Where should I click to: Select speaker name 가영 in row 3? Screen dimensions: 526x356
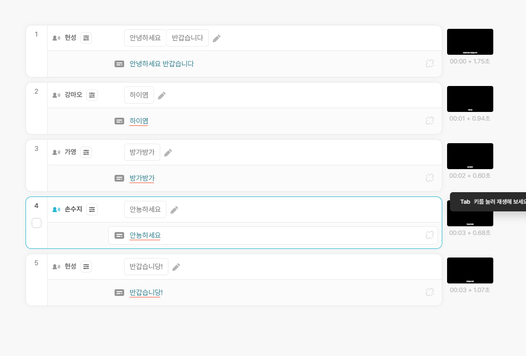[70, 152]
